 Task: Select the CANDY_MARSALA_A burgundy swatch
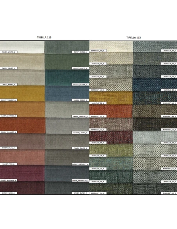[x=22, y=173]
